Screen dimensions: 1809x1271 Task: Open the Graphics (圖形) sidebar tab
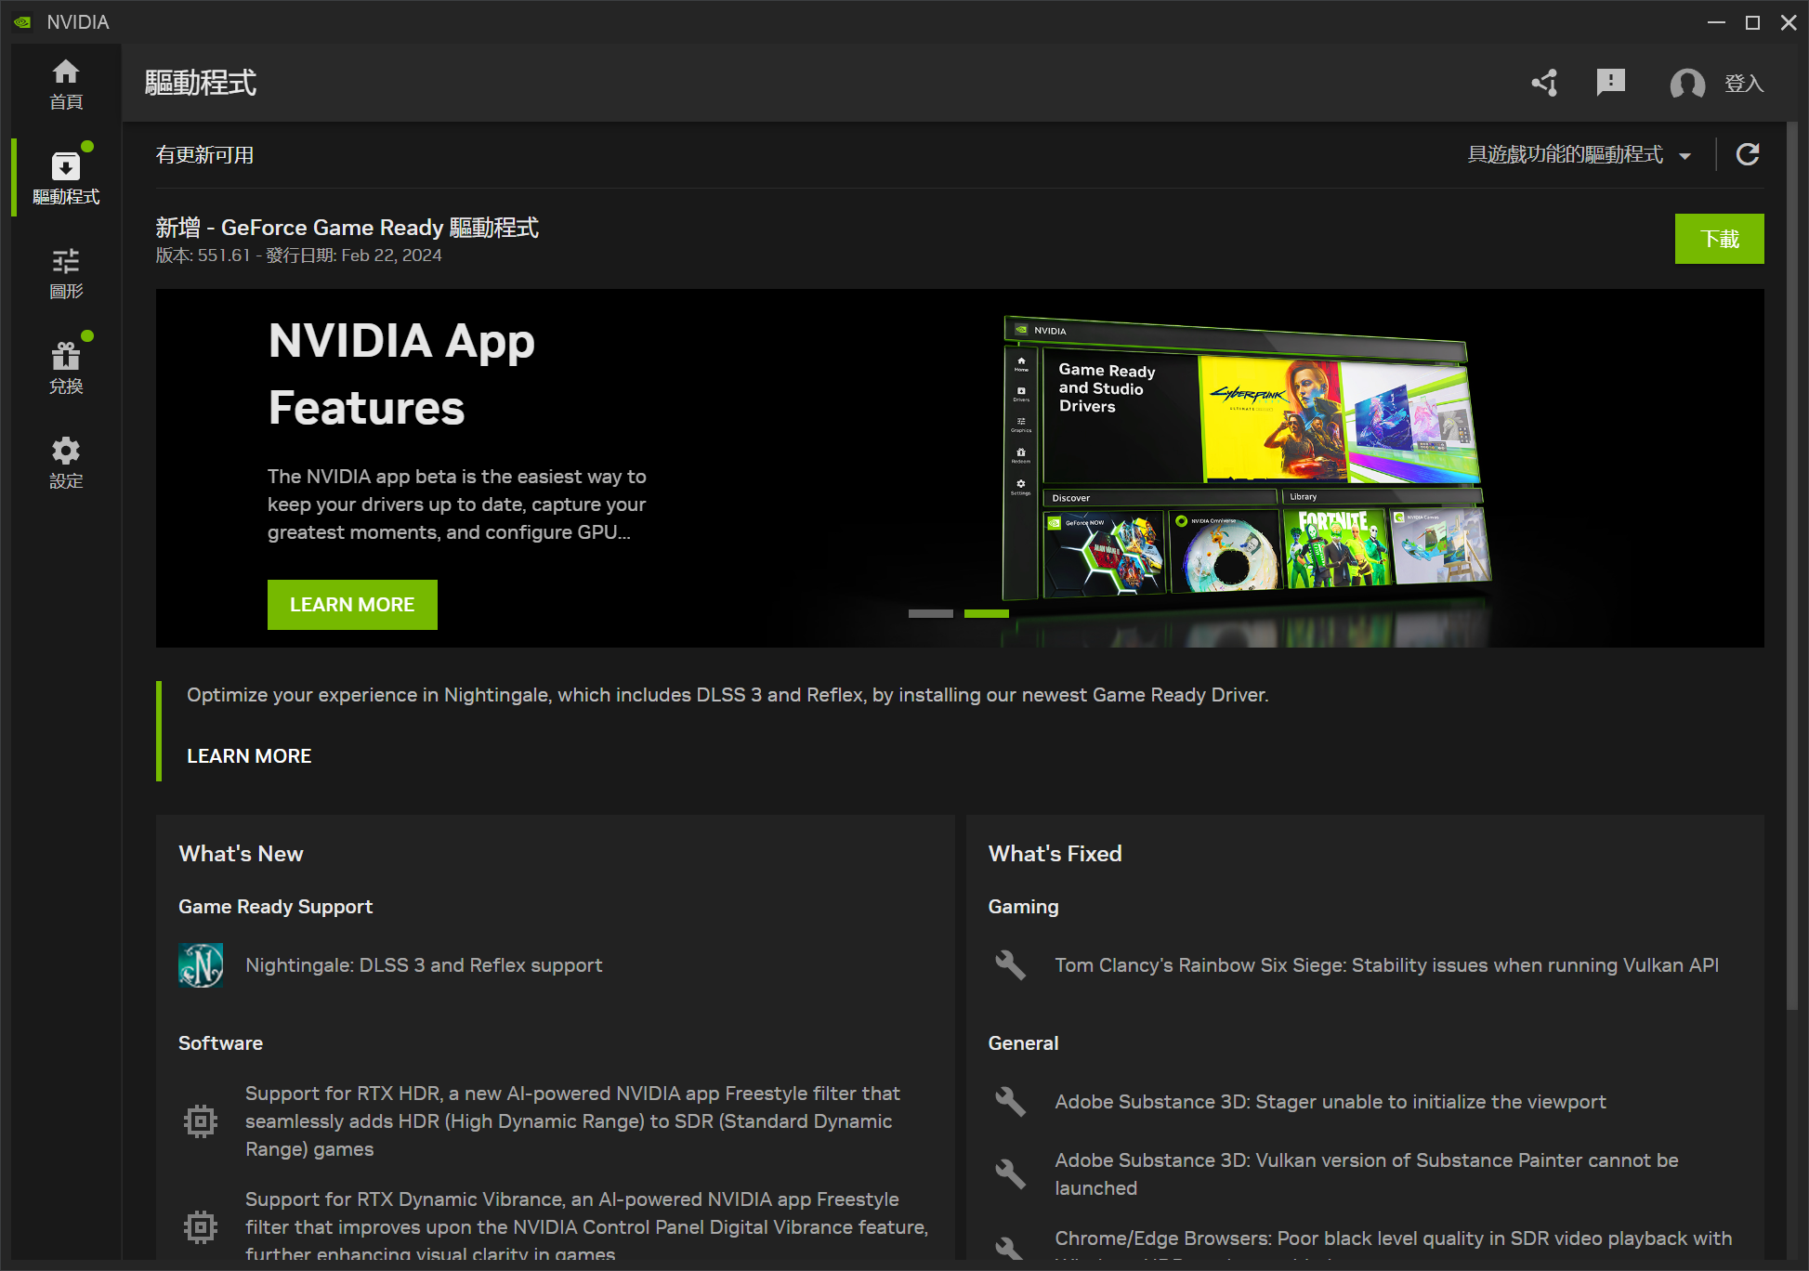click(66, 273)
